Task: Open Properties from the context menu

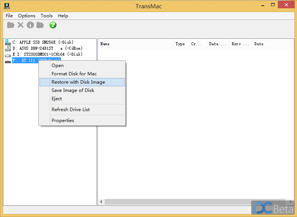Action: 63,121
